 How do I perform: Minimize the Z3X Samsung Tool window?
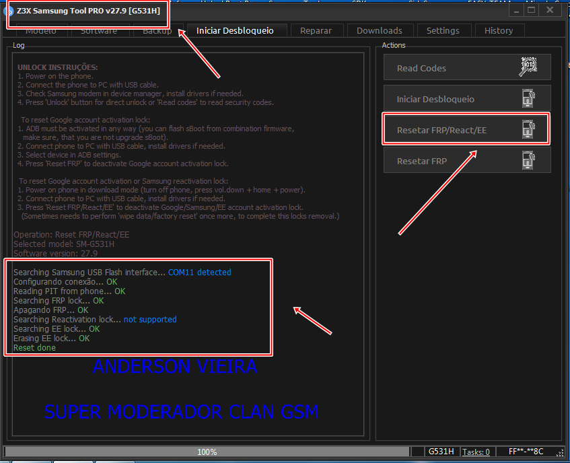click(x=516, y=10)
